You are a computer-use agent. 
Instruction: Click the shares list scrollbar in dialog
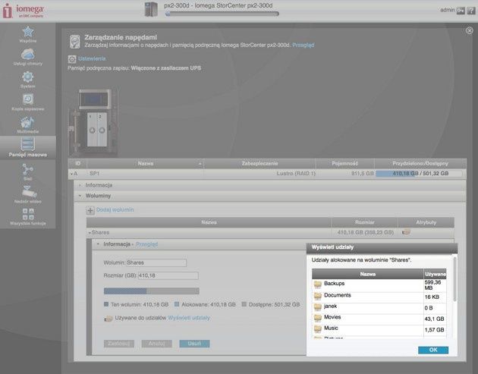pos(454,279)
